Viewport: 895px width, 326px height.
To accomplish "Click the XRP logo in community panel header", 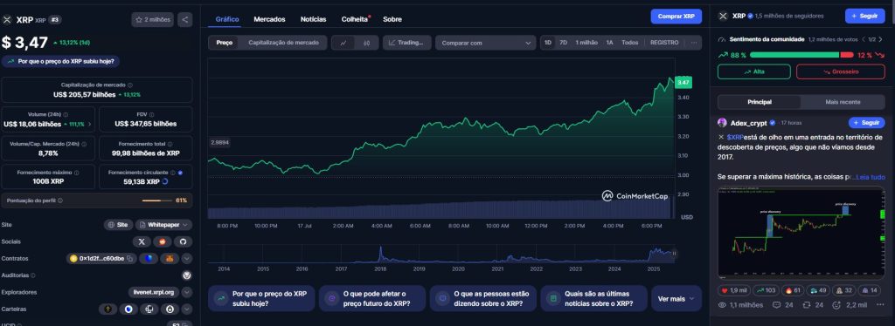I will coord(723,17).
